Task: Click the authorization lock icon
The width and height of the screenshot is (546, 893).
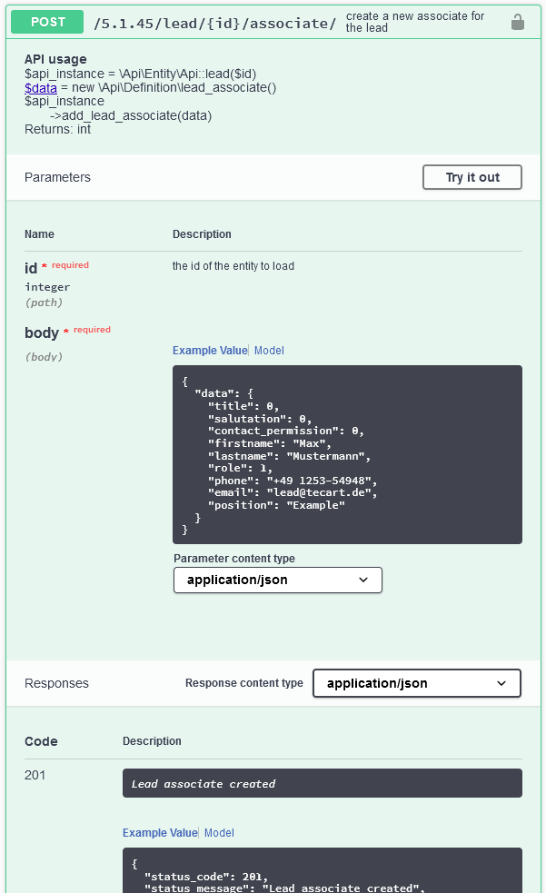Action: click(x=518, y=23)
